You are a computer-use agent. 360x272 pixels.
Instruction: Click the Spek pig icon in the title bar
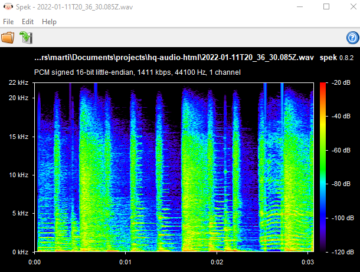tap(8, 6)
